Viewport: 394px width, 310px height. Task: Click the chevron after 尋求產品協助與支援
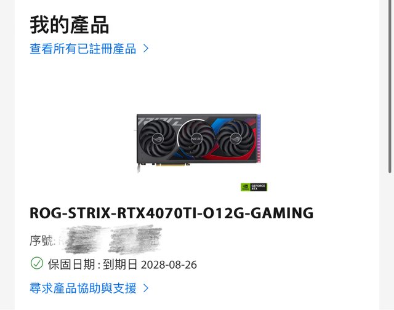click(146, 288)
